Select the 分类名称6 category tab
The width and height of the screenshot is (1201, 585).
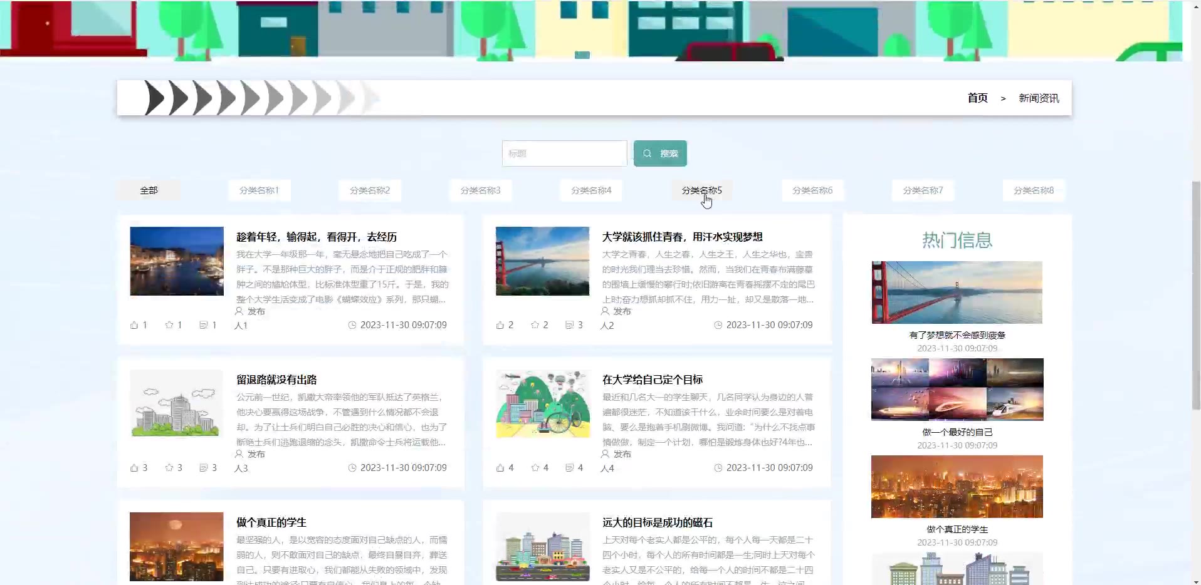(812, 190)
